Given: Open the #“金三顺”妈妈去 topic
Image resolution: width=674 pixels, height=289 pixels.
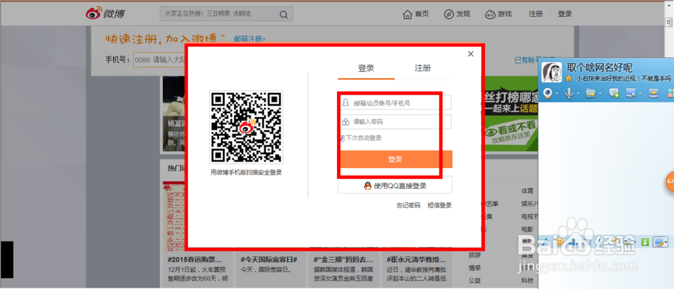Looking at the screenshot, I should click(x=343, y=260).
